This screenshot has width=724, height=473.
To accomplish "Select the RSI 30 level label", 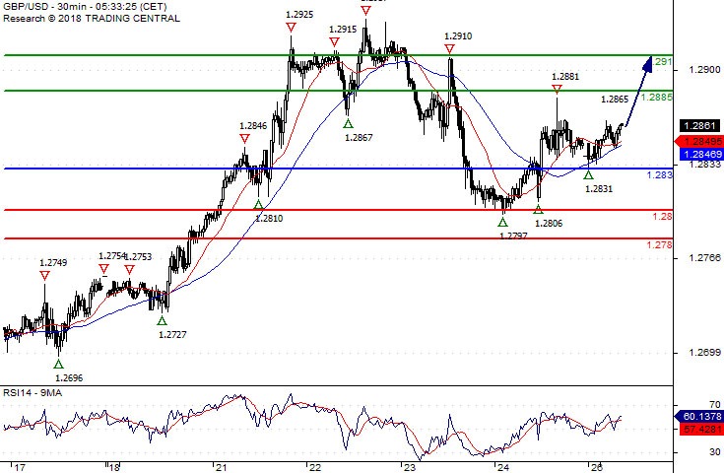I will [x=715, y=452].
